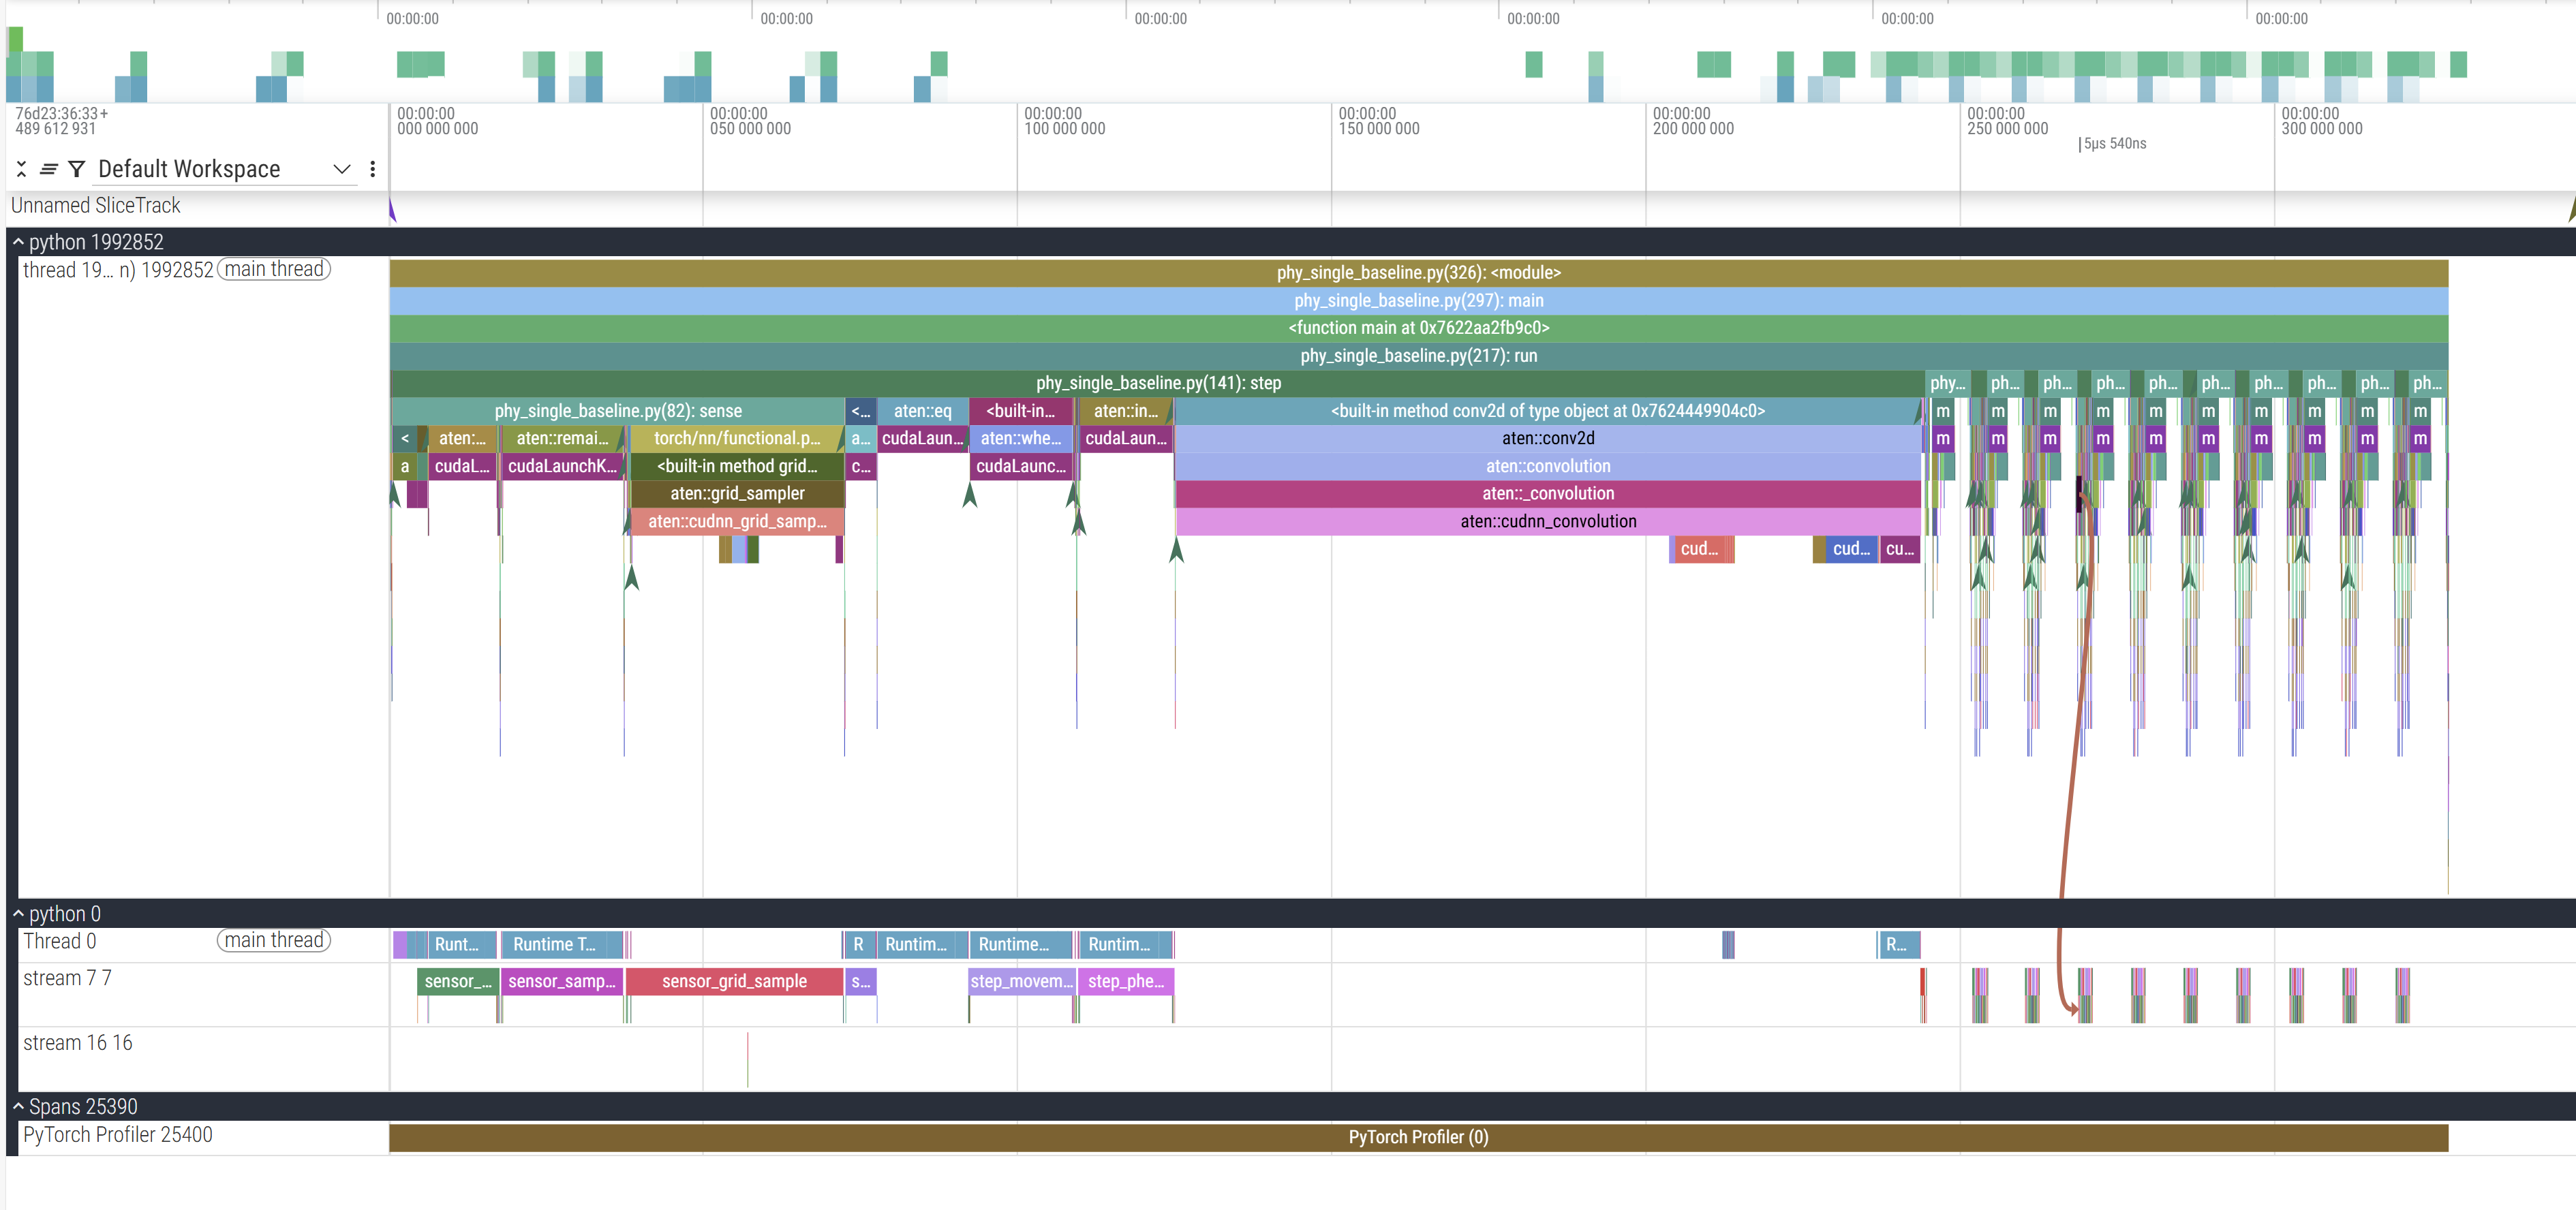Select the Unnamed SliceTrack row
Screen dimensions: 2576x1210
96,206
